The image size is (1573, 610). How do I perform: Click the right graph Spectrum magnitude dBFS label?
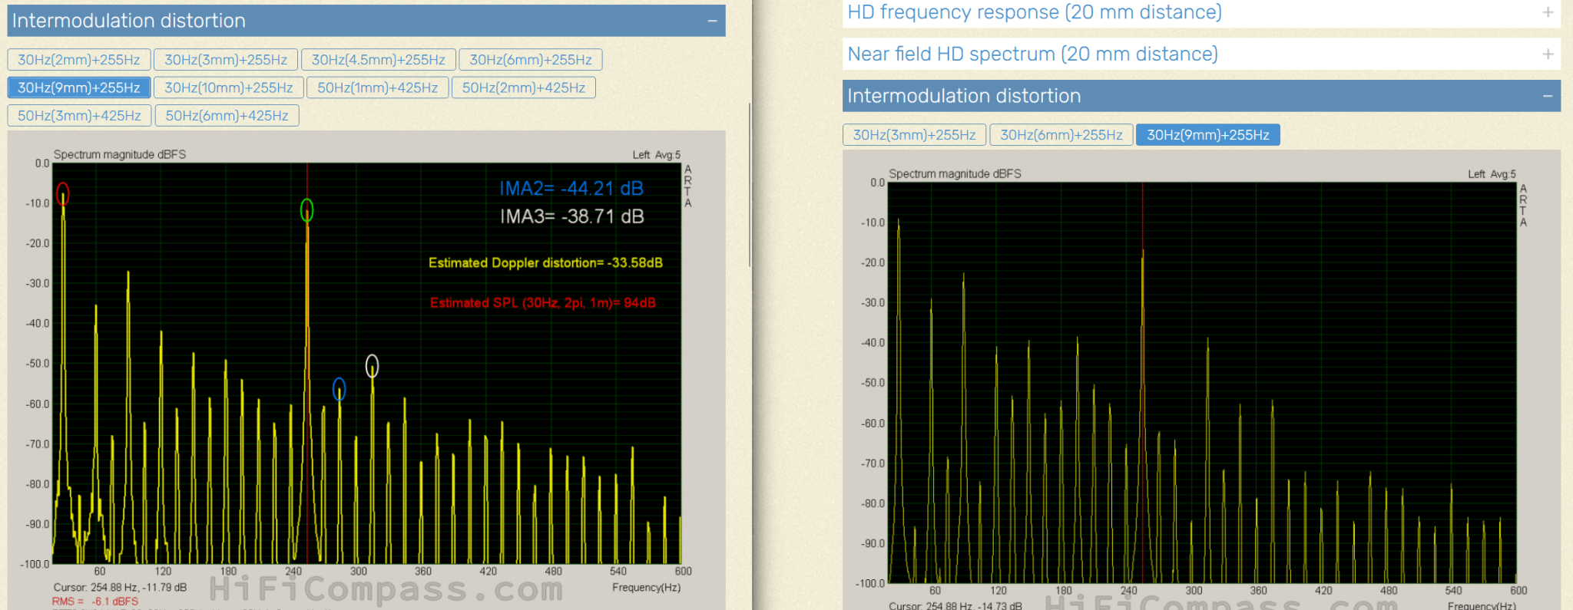click(x=955, y=173)
